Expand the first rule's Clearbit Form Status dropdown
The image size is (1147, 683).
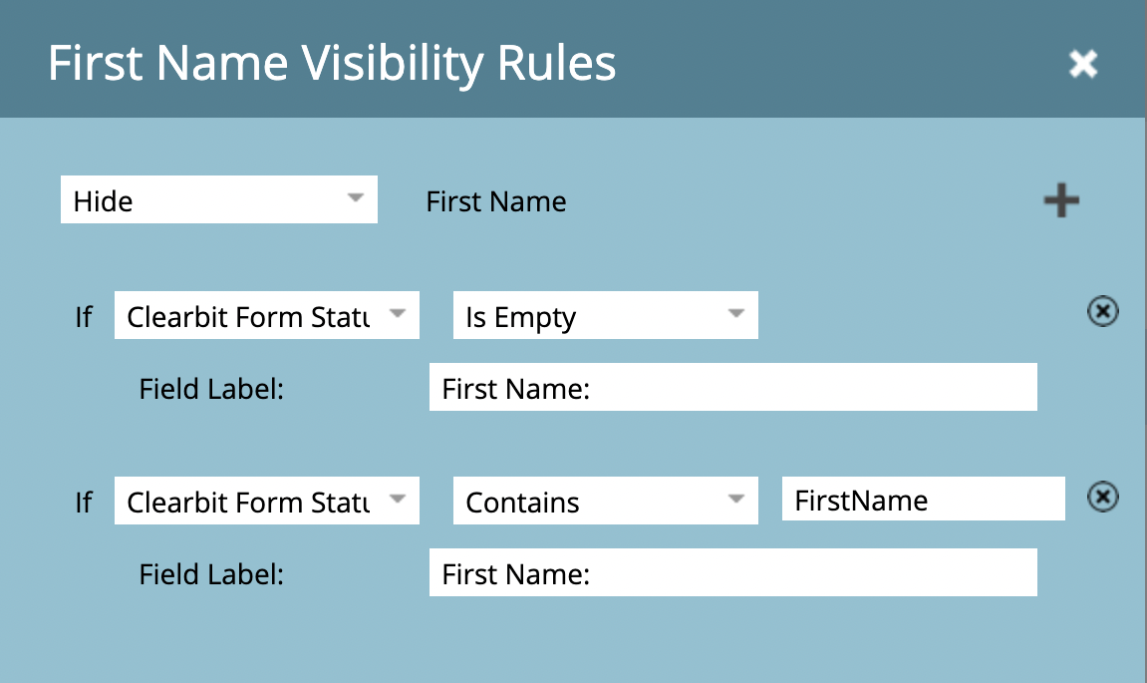[x=266, y=316]
